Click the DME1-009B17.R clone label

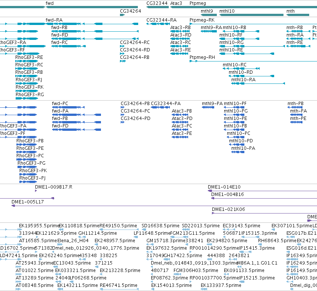54,187
